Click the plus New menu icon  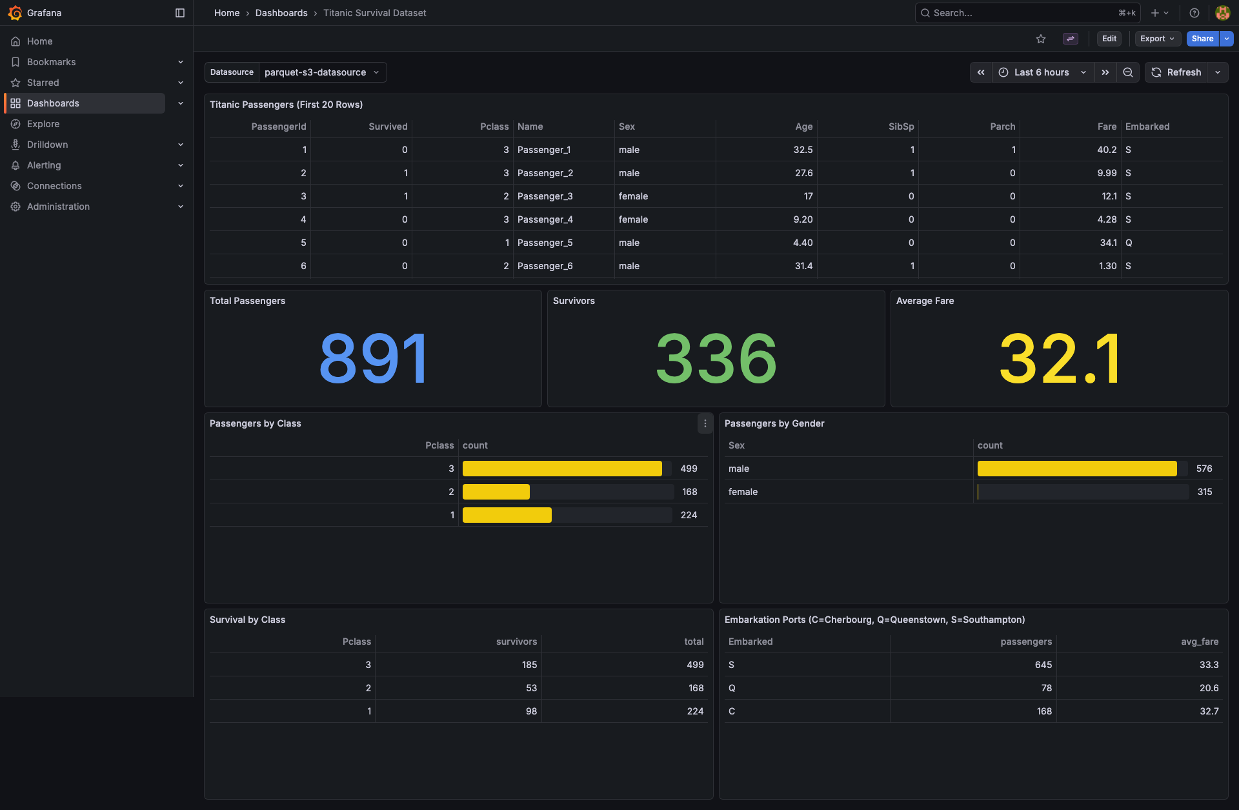1160,13
